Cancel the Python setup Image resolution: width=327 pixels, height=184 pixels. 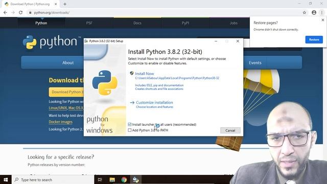click(x=230, y=130)
